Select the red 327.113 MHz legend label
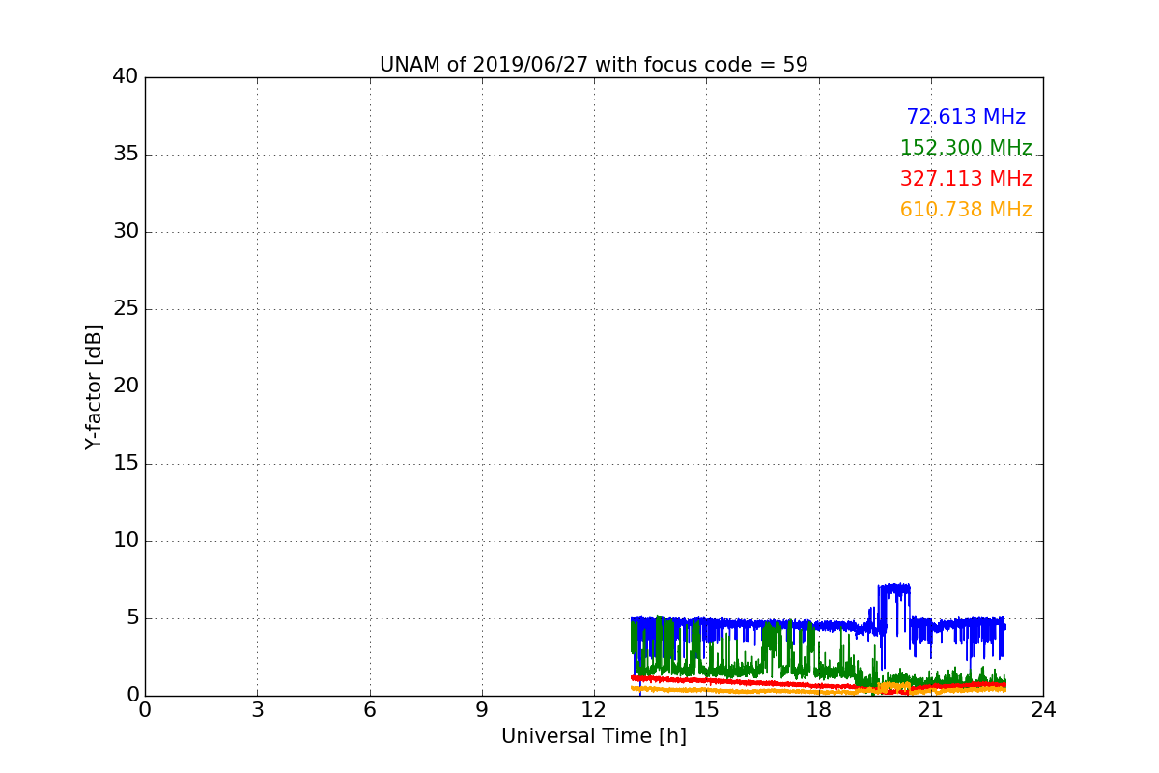 click(x=966, y=179)
